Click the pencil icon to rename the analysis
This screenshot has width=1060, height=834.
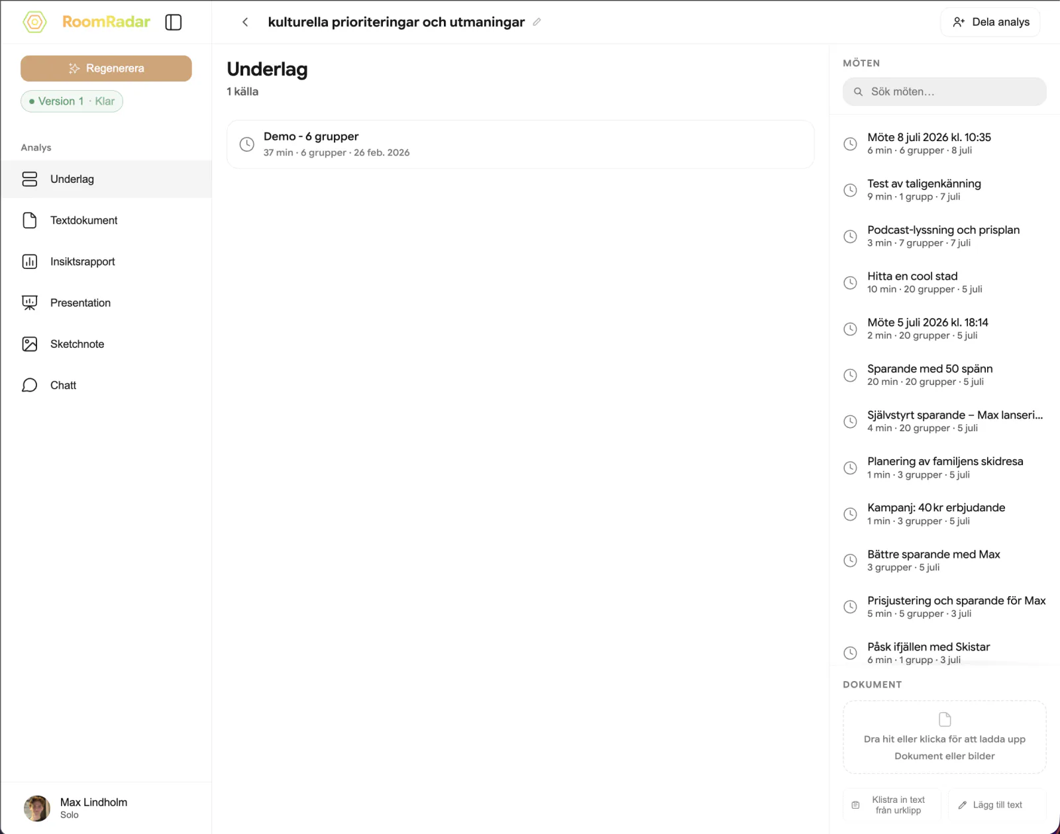point(537,22)
